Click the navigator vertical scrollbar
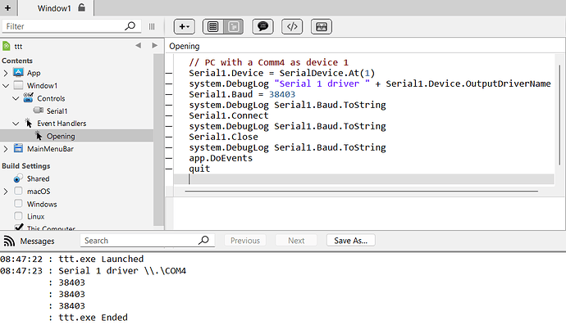The width and height of the screenshot is (566, 334). 158,139
